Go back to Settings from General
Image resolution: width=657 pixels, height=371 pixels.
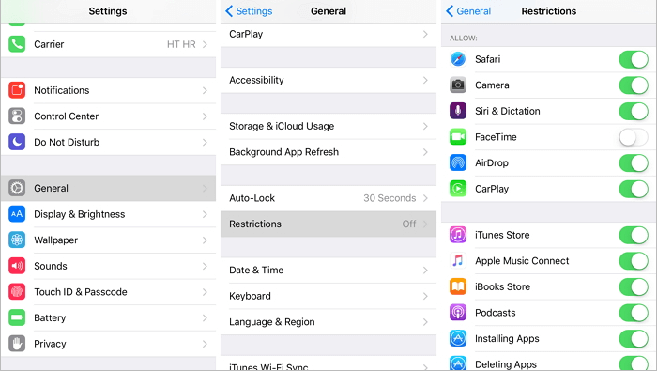(249, 11)
